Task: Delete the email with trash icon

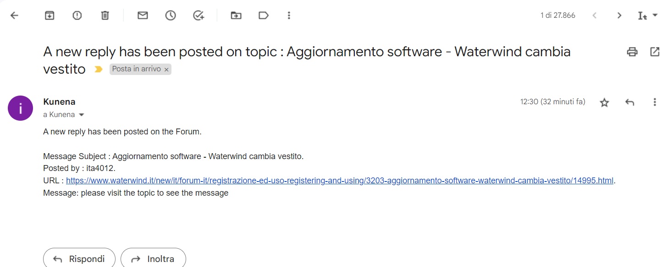Action: [105, 16]
